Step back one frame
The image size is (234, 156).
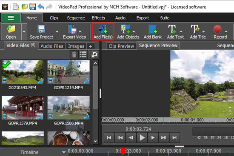click(131, 137)
